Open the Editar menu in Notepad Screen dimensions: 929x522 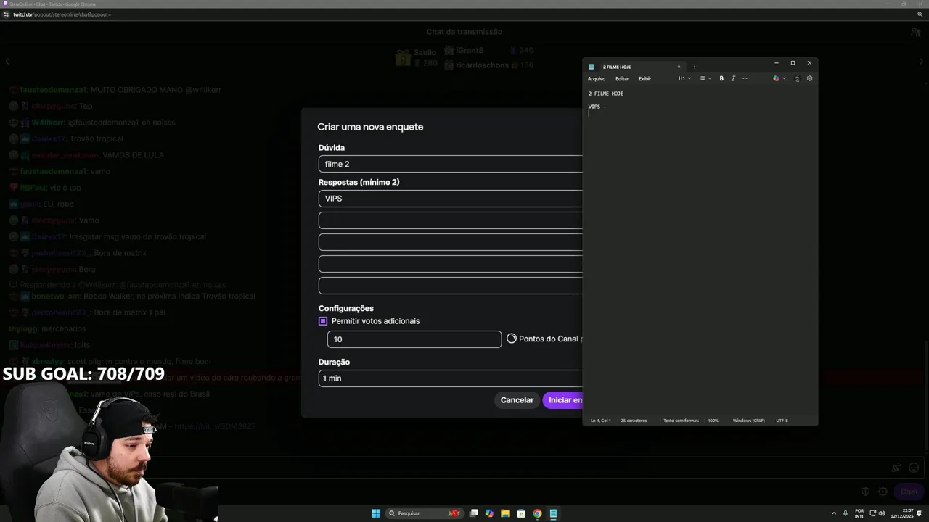click(622, 78)
